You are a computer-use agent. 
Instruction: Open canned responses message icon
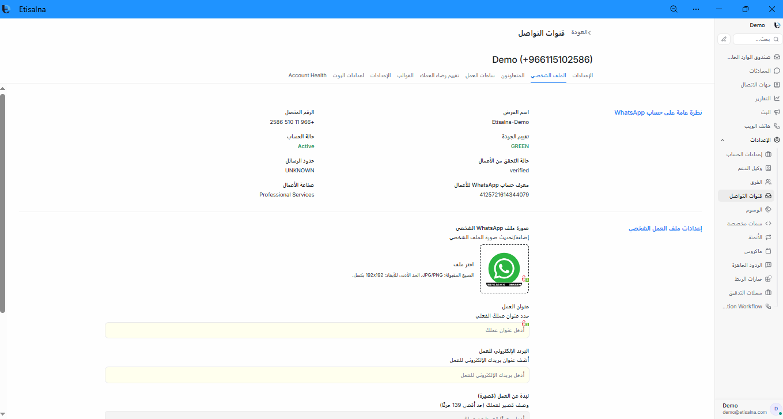click(768, 265)
